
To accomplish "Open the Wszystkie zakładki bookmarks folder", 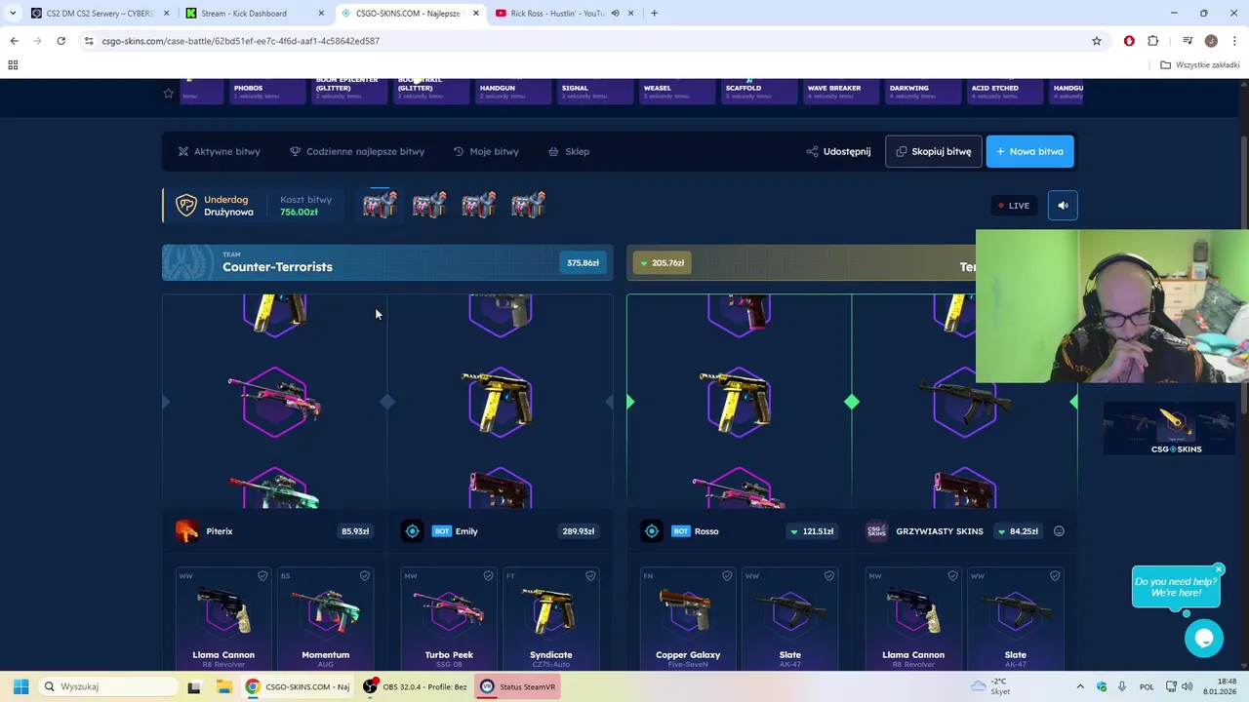I will point(1200,65).
